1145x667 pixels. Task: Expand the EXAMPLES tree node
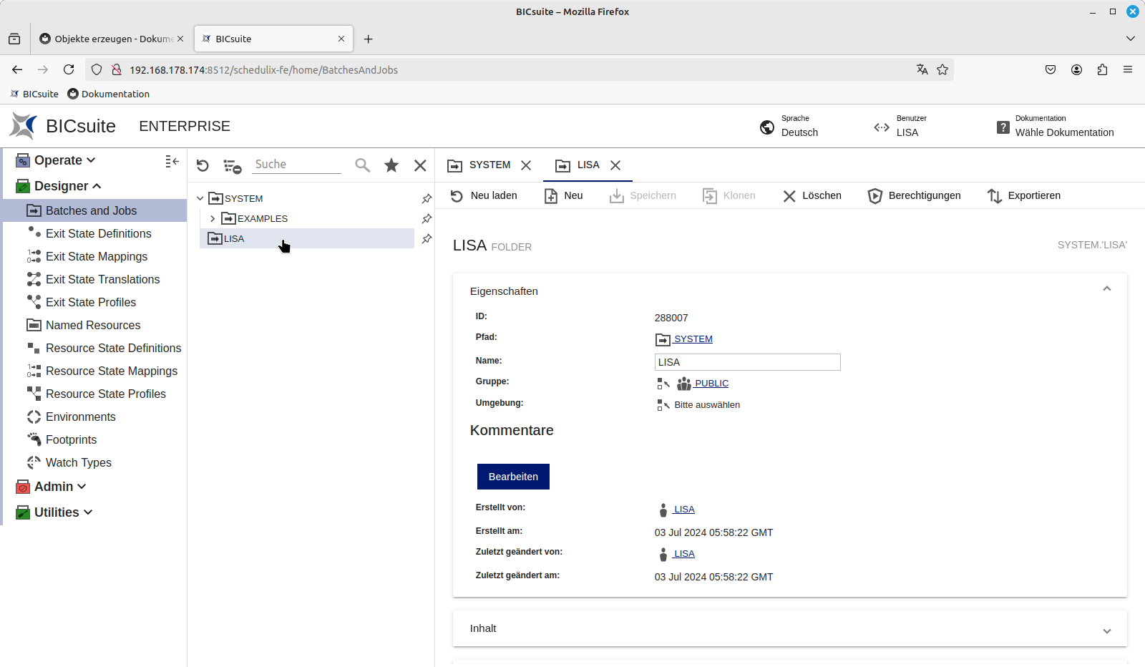(212, 218)
